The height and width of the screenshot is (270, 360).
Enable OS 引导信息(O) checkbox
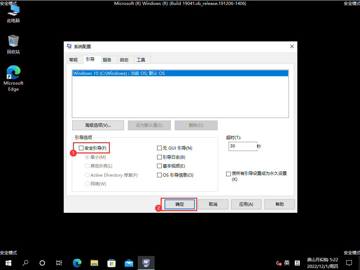(159, 175)
